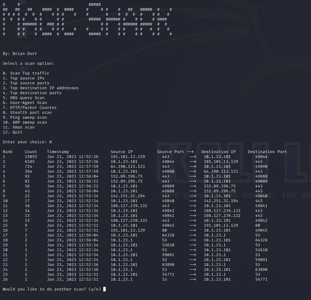Click the Destination Port column header
This screenshot has width=311, height=300.
coord(267,152)
